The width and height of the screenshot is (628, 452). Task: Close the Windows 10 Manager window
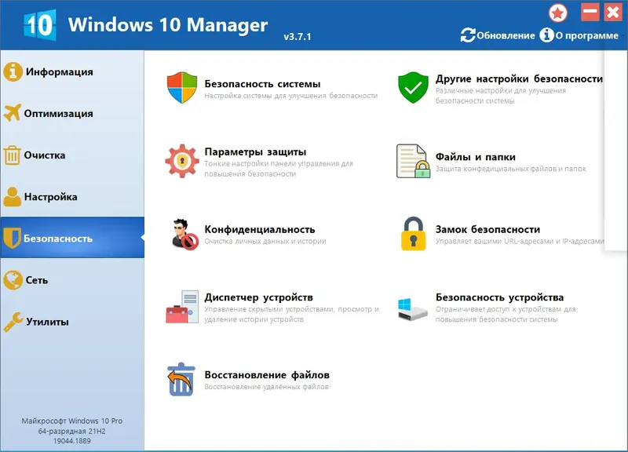[613, 12]
